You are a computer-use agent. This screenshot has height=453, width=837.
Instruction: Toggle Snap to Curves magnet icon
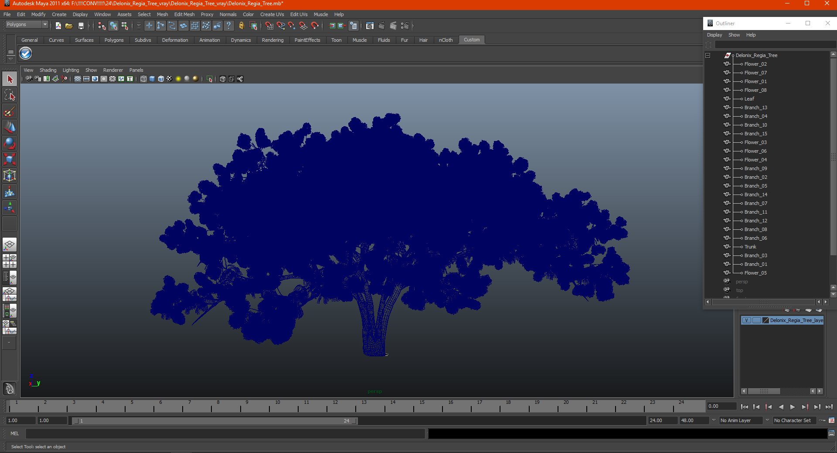281,26
